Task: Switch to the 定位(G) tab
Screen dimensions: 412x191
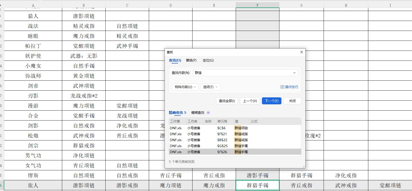Action: pyautogui.click(x=208, y=60)
